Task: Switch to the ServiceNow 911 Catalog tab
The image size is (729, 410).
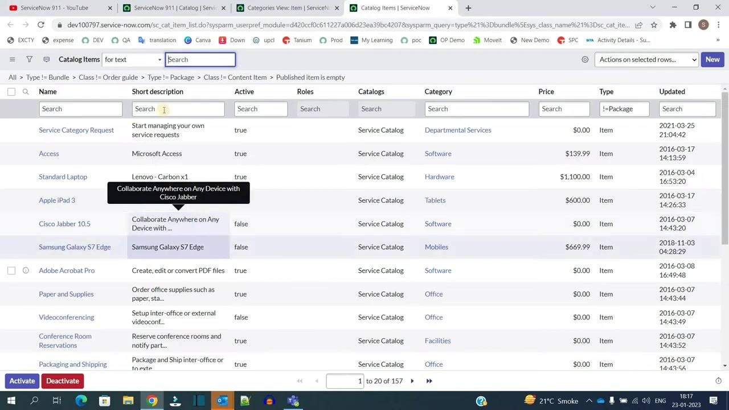Action: [174, 8]
